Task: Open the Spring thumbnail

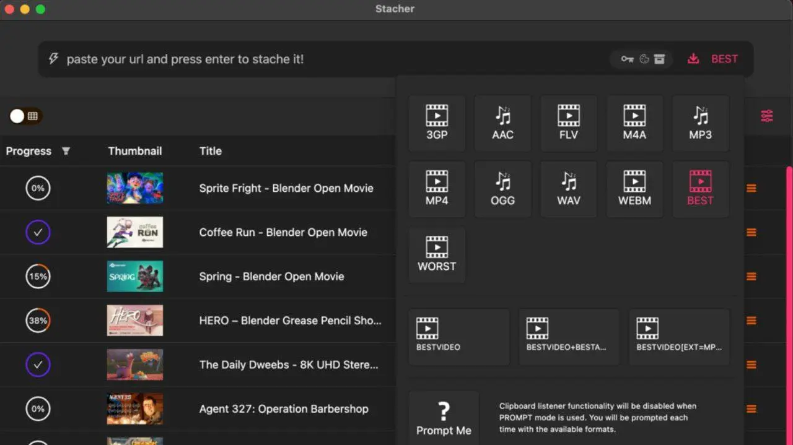Action: pos(135,277)
